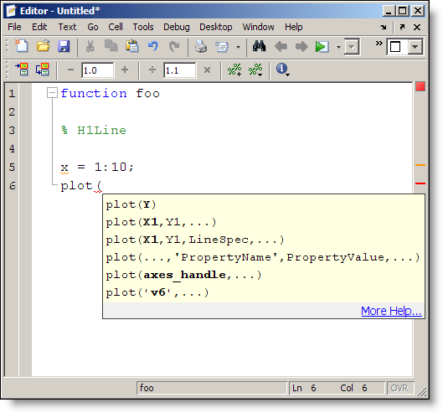Toggle OVR overwrite mode in status bar
This screenshot has width=443, height=413.
tap(399, 388)
